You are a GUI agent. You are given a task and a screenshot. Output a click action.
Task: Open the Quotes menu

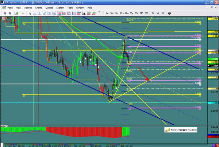tap(49, 8)
